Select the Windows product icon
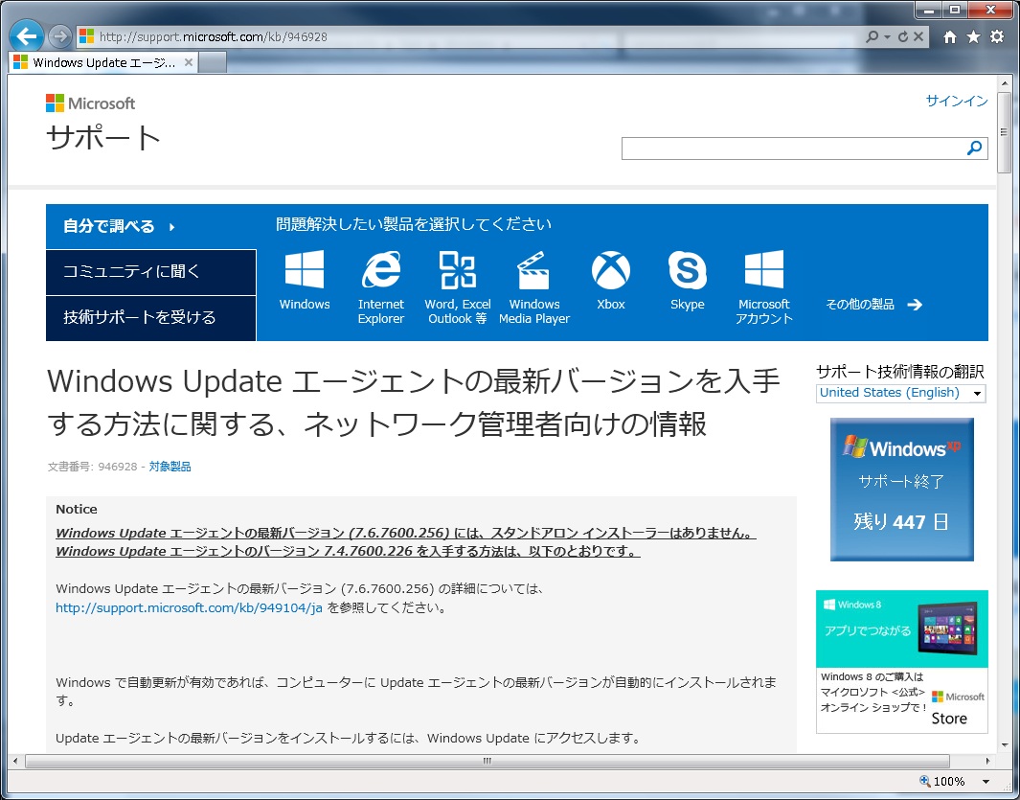The height and width of the screenshot is (800, 1020). coord(305,270)
